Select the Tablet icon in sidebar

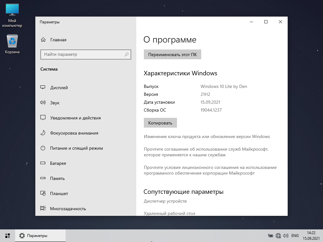click(43, 193)
